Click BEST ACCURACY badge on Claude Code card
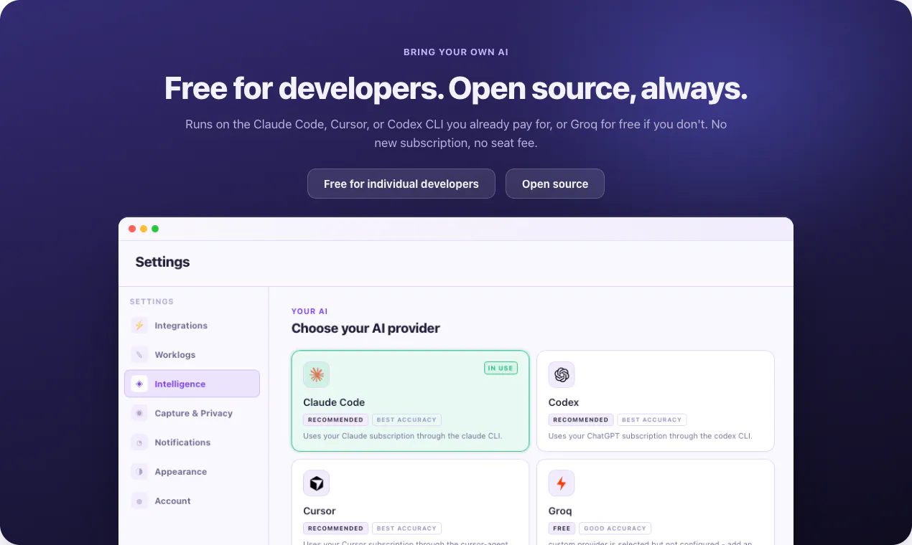Screen dimensions: 912x545 [x=407, y=420]
